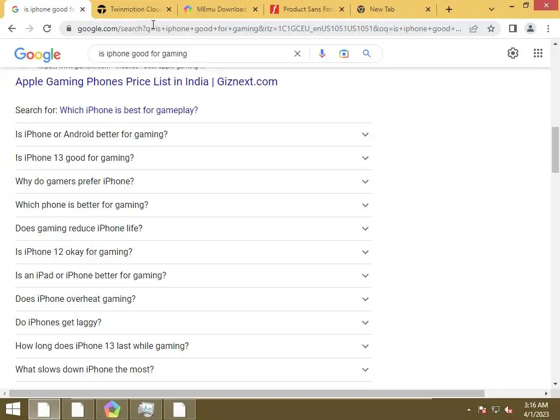Click the scroll down arrow of page
The height and width of the screenshot is (420, 560).
click(556, 384)
